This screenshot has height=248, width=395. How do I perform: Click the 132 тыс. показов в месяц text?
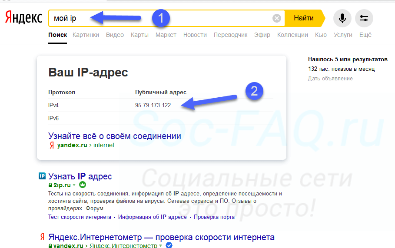[342, 69]
